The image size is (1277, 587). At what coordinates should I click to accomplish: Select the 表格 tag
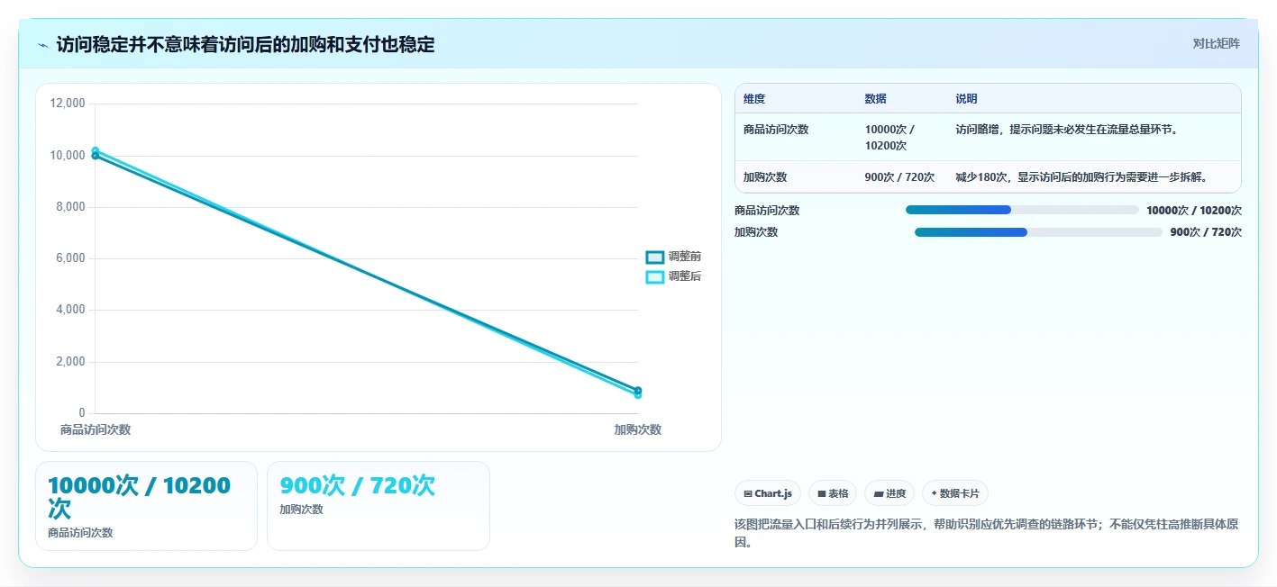click(833, 493)
